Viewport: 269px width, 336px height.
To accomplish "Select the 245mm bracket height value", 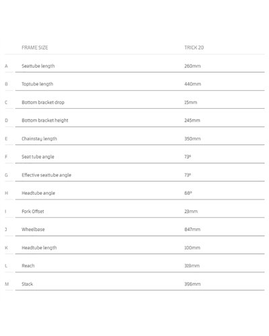I will 192,120.
